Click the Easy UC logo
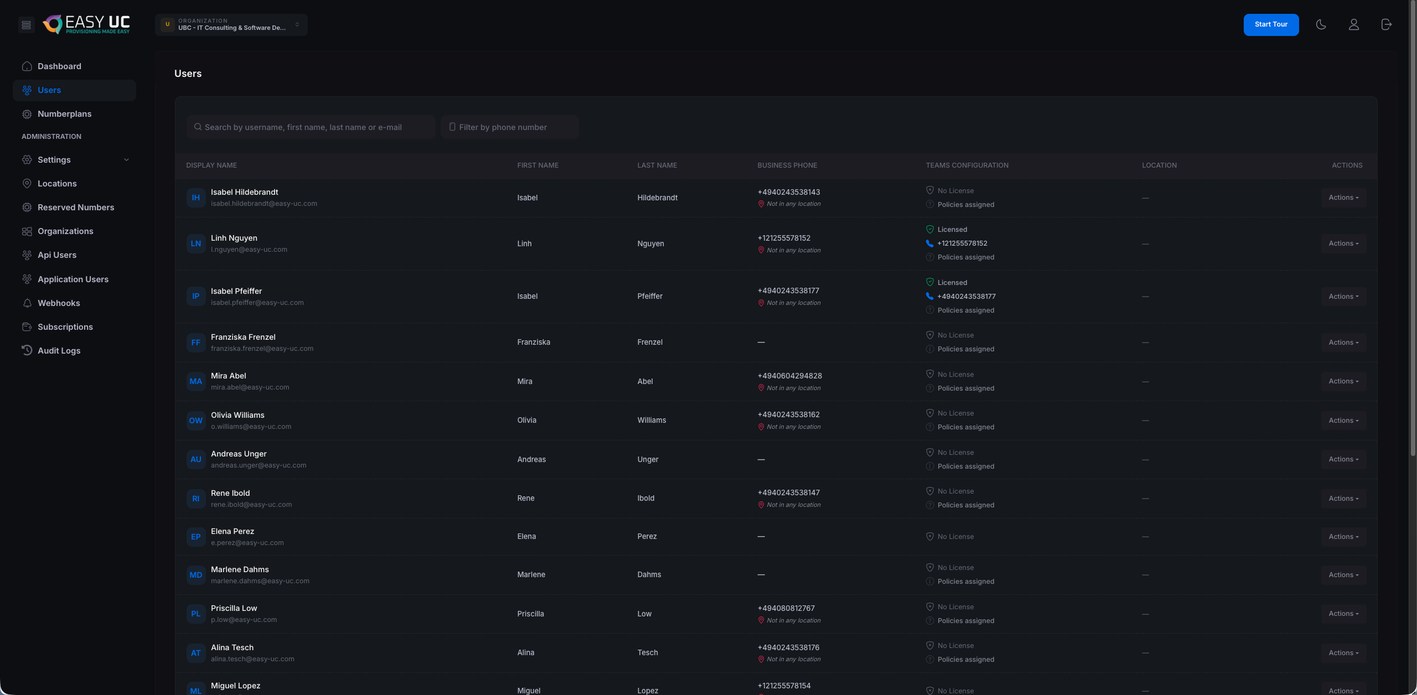 [x=87, y=24]
